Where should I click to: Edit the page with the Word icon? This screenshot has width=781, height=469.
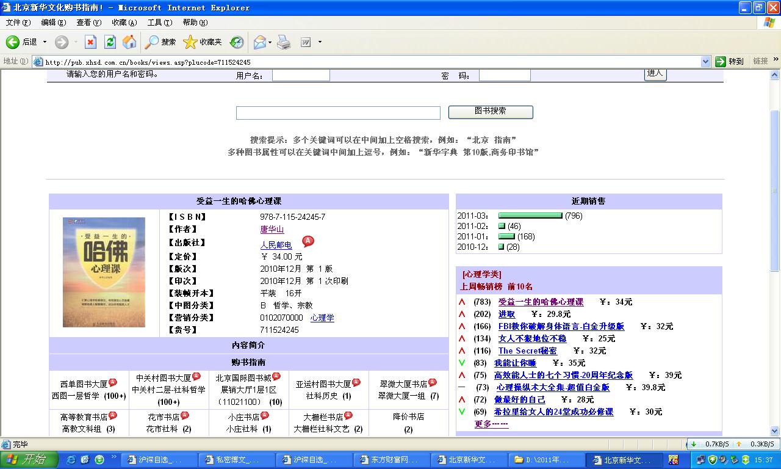click(x=306, y=42)
